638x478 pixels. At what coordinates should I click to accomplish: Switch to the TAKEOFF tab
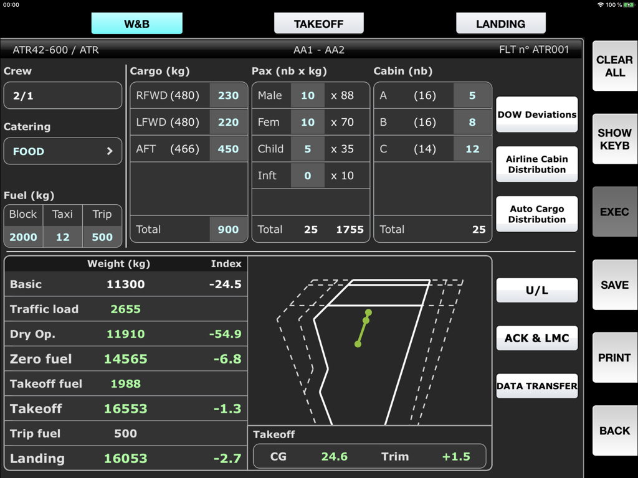coord(318,23)
